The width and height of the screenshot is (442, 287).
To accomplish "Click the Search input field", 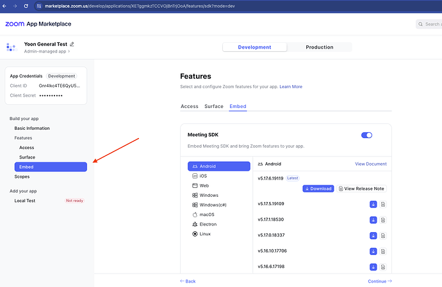I will (x=430, y=24).
